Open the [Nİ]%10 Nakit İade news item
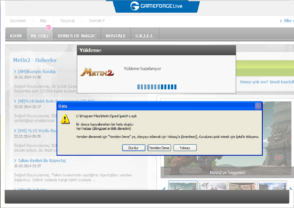Screen dimensions: 294x208 coord(37,101)
